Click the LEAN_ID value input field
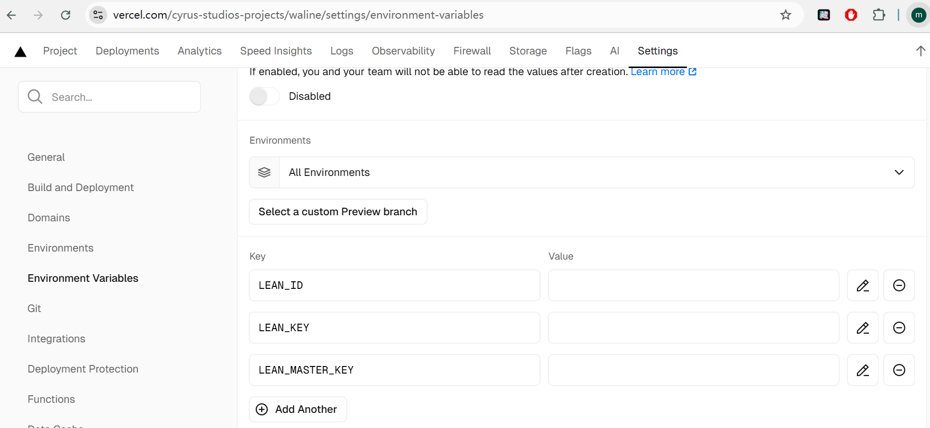 [x=693, y=285]
